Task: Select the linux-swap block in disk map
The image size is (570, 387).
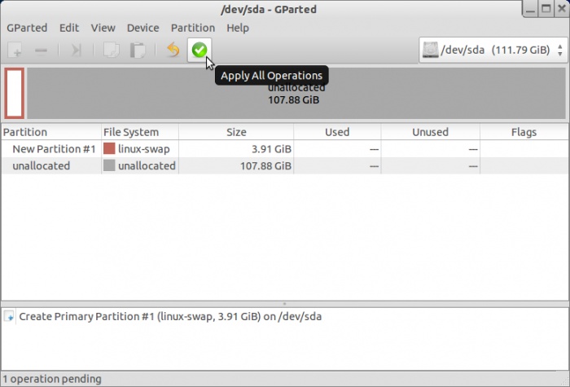Action: point(15,93)
